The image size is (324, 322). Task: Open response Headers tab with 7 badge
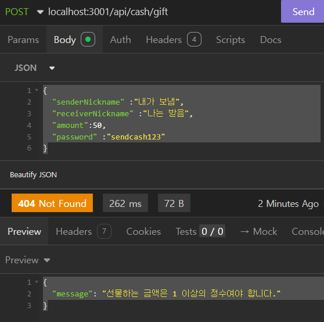pos(84,231)
